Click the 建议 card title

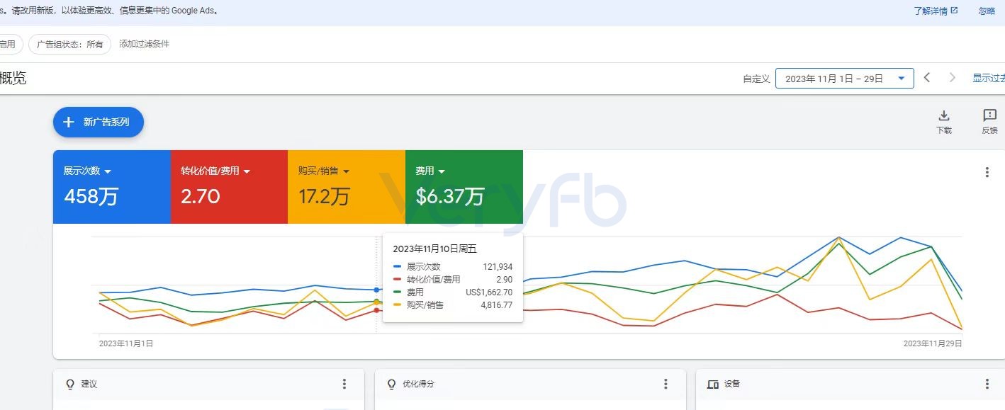89,384
